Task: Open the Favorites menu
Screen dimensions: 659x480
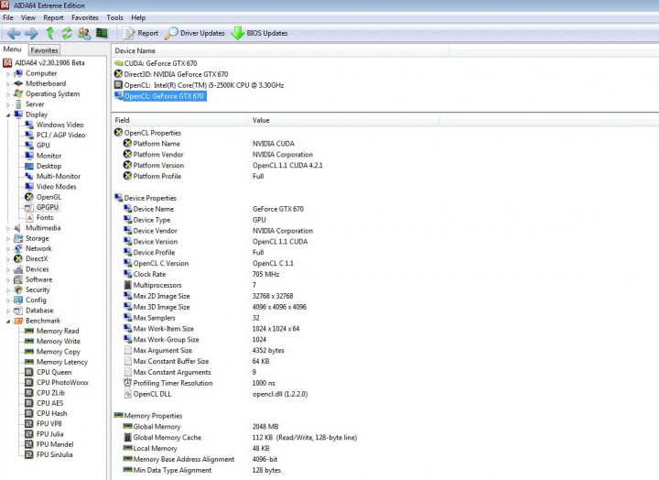Action: (x=85, y=17)
